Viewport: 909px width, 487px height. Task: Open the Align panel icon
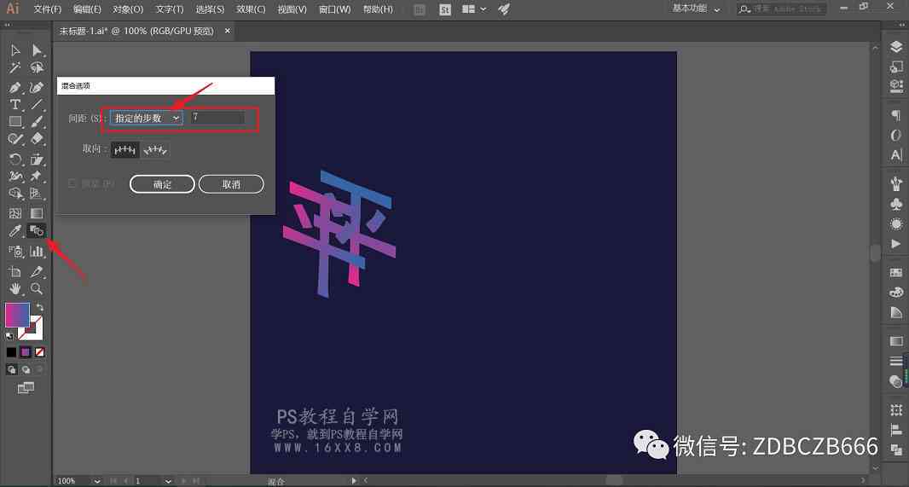pos(896,430)
